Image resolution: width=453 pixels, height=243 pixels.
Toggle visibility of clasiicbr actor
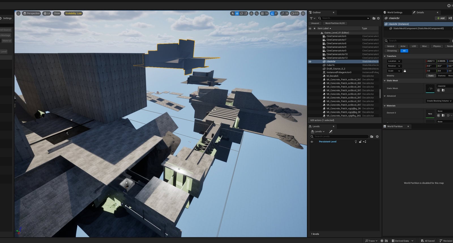[x=310, y=61]
